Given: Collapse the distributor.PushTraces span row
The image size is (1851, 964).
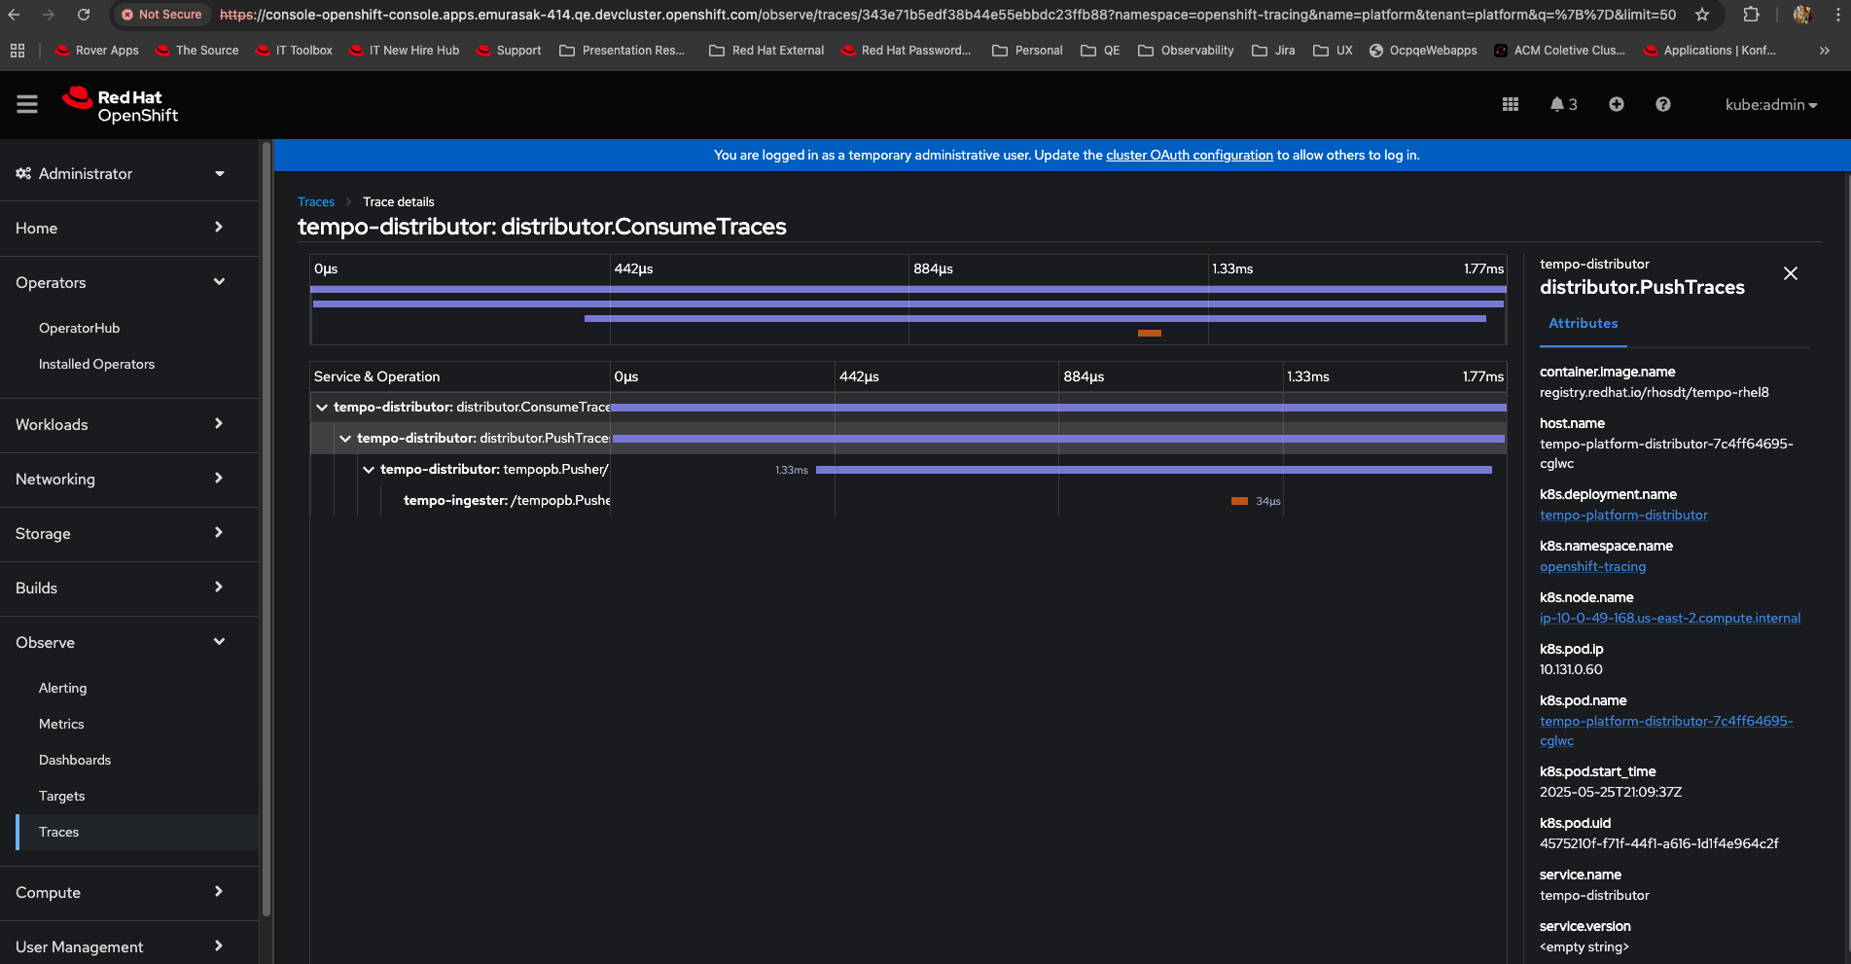Looking at the screenshot, I should (345, 438).
